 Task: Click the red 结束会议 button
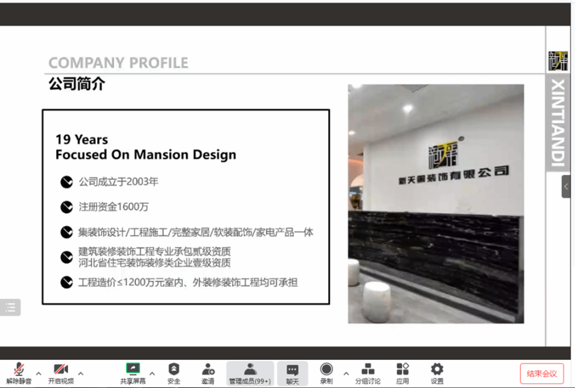(542, 373)
